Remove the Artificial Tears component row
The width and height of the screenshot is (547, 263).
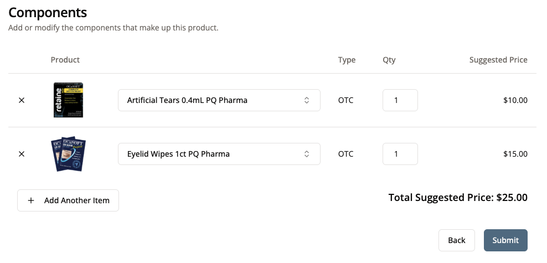pyautogui.click(x=22, y=100)
